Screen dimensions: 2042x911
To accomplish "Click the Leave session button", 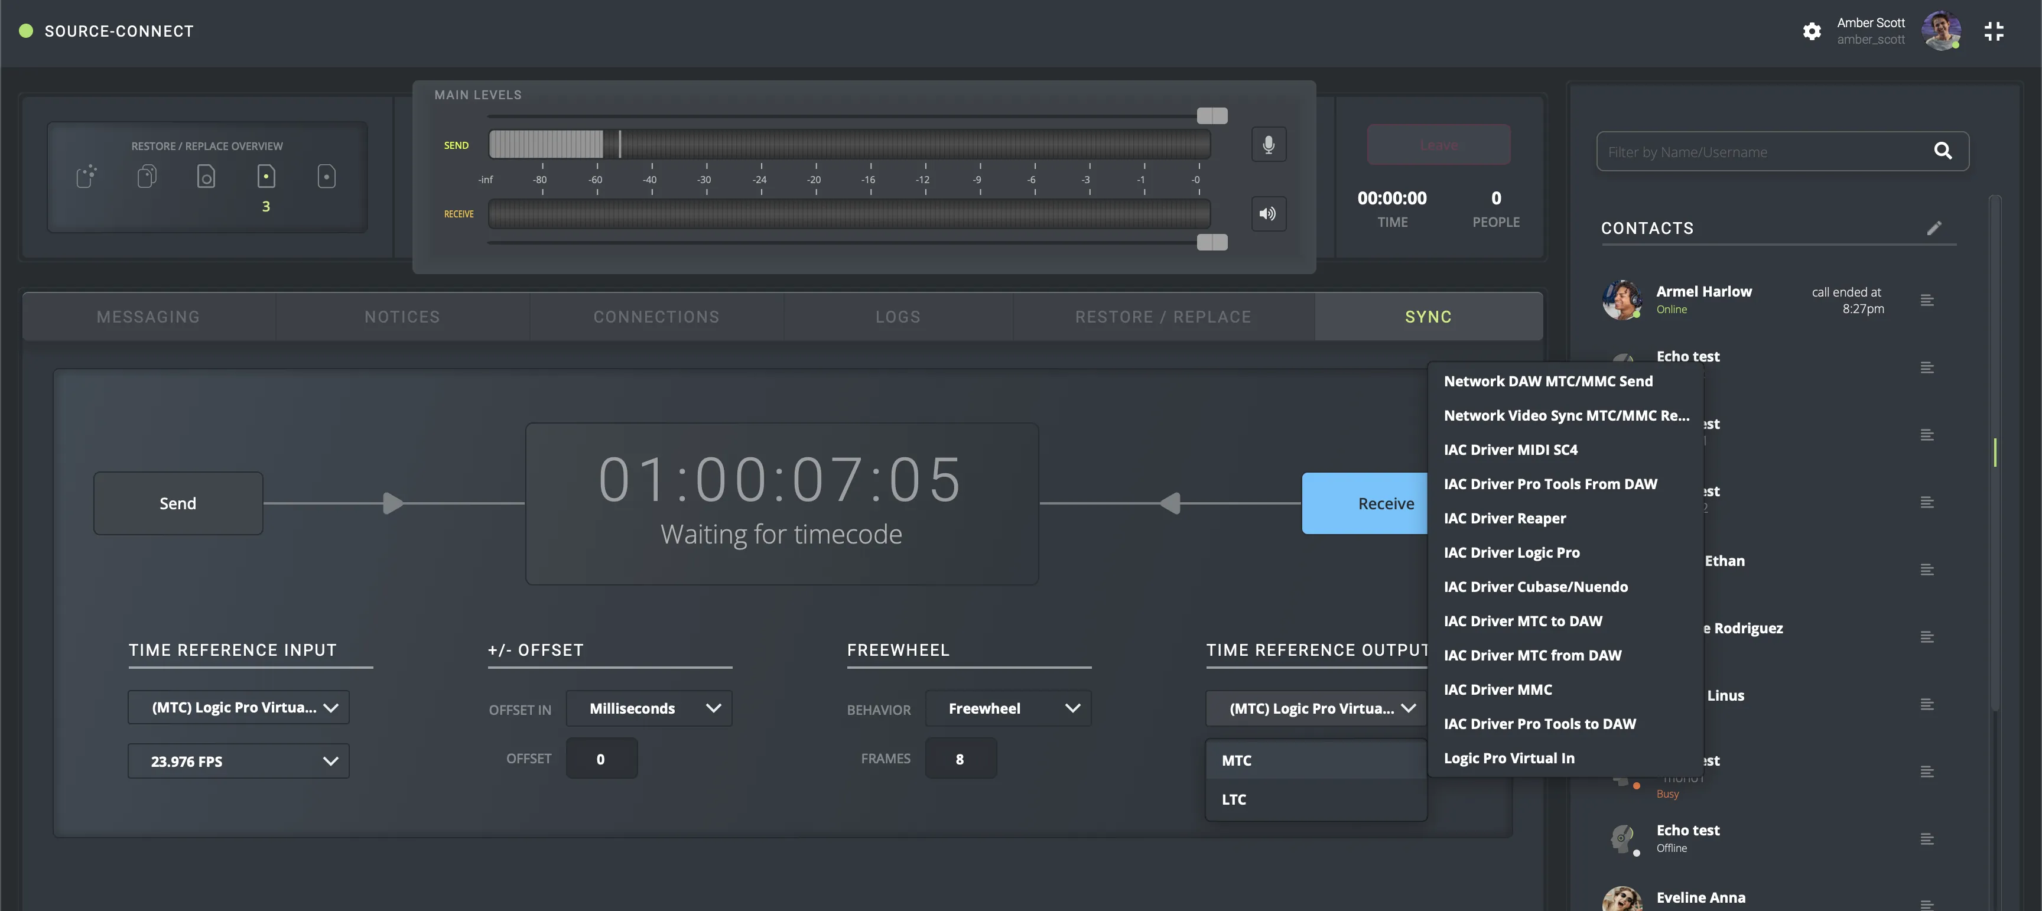I will 1438,144.
